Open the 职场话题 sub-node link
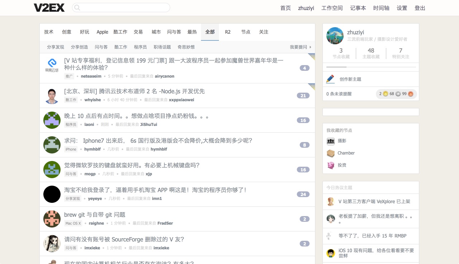Viewport: 459px width, 264px height. point(162,47)
